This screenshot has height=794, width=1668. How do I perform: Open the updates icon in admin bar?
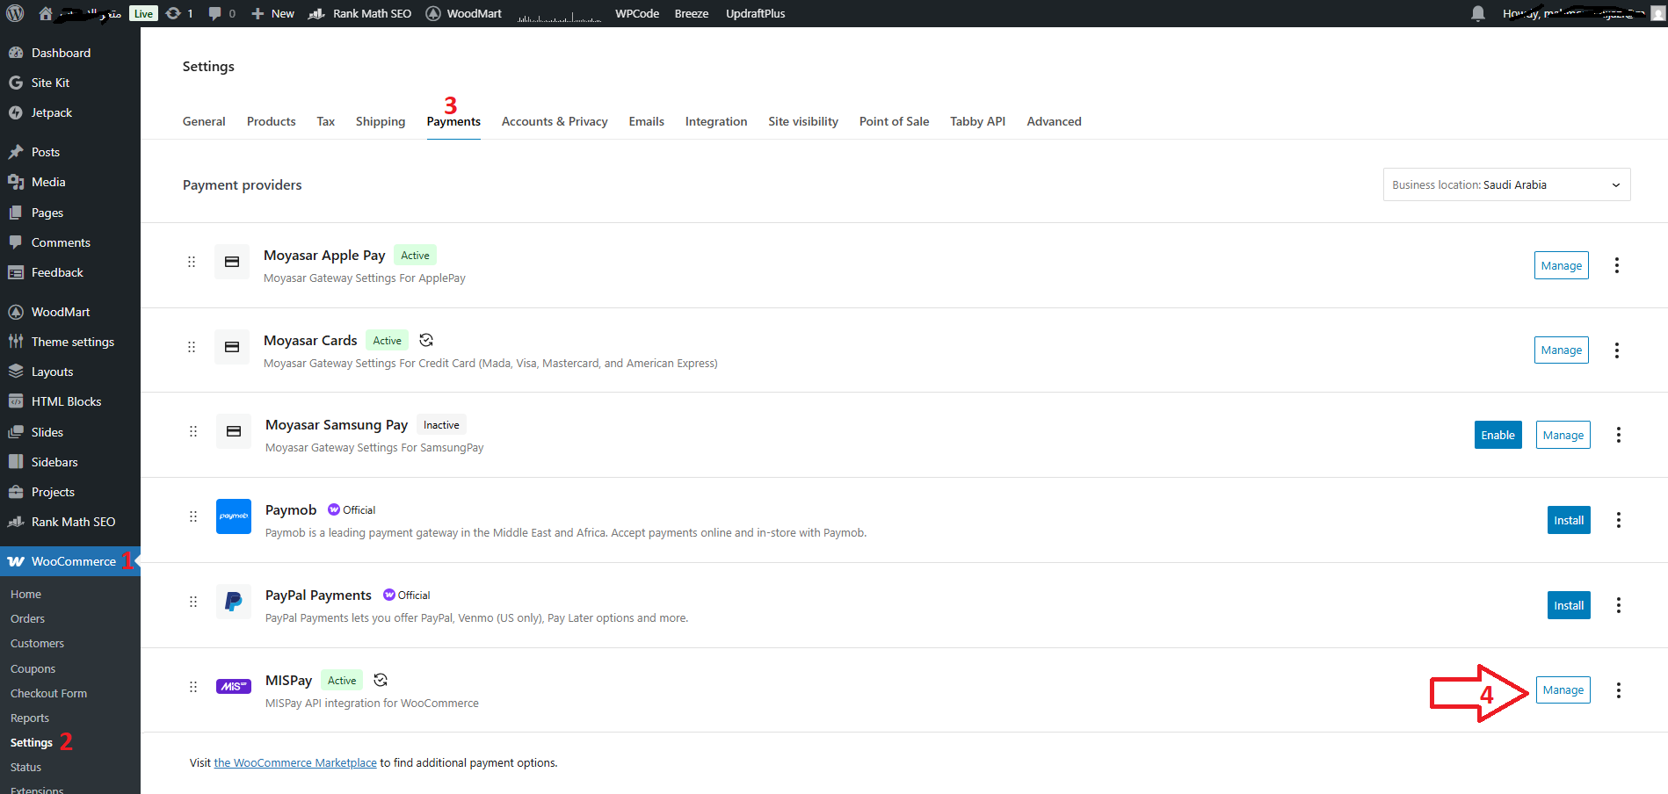coord(179,13)
